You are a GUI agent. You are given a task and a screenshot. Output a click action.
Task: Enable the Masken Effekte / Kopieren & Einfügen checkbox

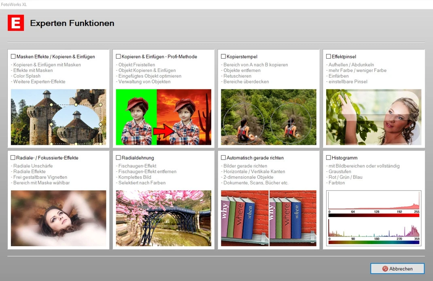click(x=13, y=57)
